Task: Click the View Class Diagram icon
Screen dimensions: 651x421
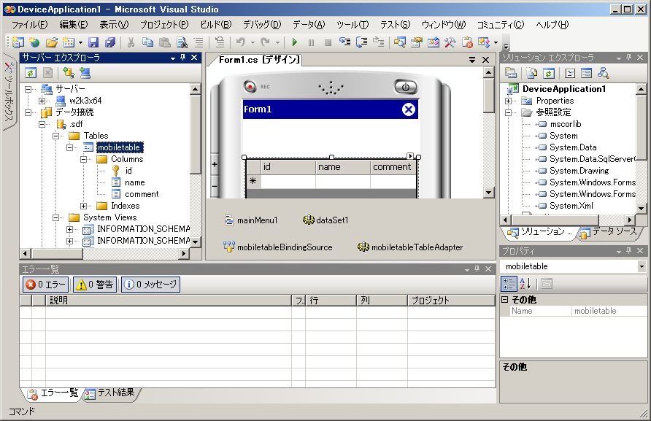Action: coord(604,73)
